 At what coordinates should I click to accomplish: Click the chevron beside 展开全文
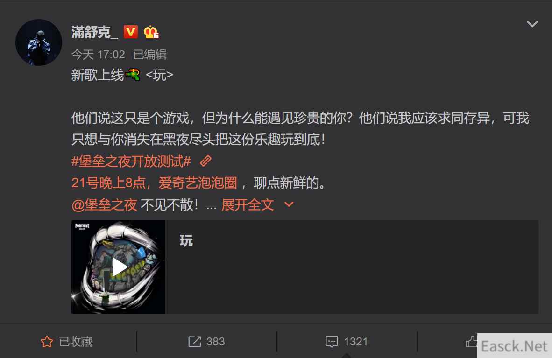pyautogui.click(x=289, y=204)
